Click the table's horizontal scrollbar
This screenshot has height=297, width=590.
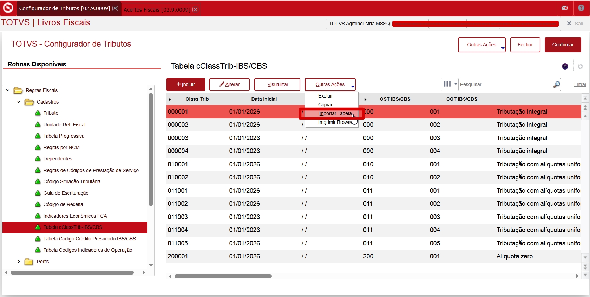coord(223,276)
